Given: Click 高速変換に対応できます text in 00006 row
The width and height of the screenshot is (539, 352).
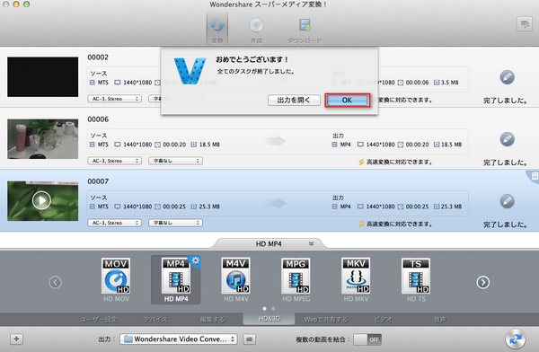Looking at the screenshot, I should tap(399, 162).
